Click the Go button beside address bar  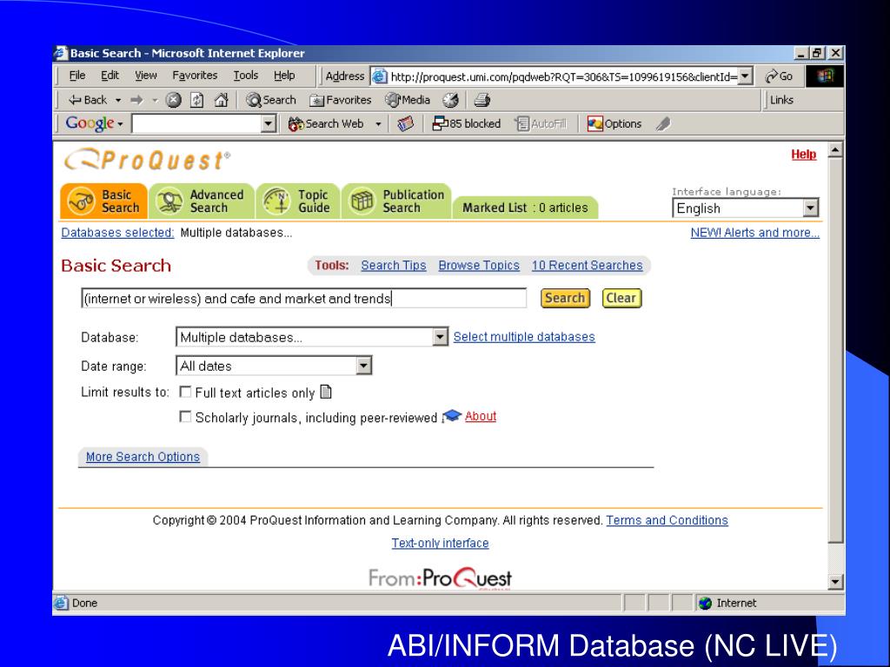pyautogui.click(x=779, y=76)
